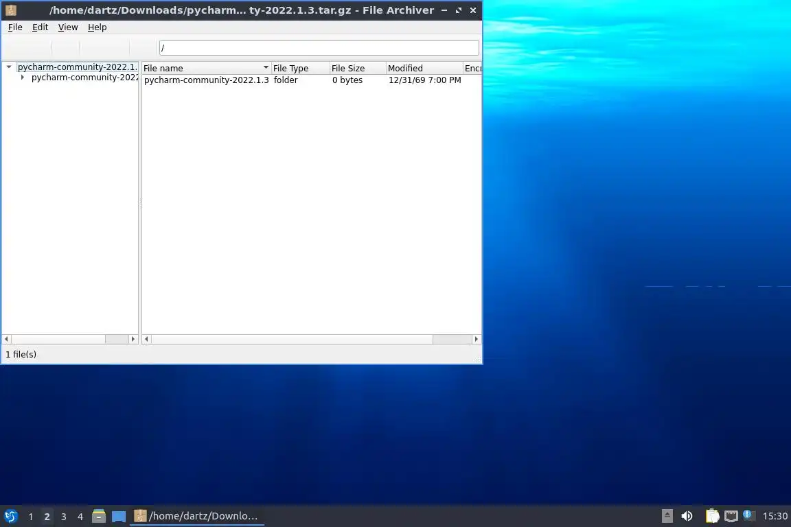Select the top-level pycharm-community-2022.1. tree item

(77, 67)
